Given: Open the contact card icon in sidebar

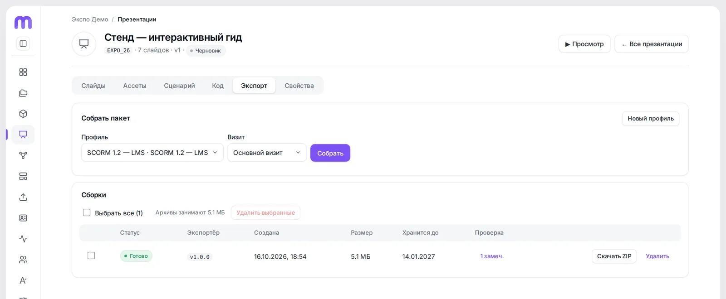Looking at the screenshot, I should pyautogui.click(x=23, y=218).
